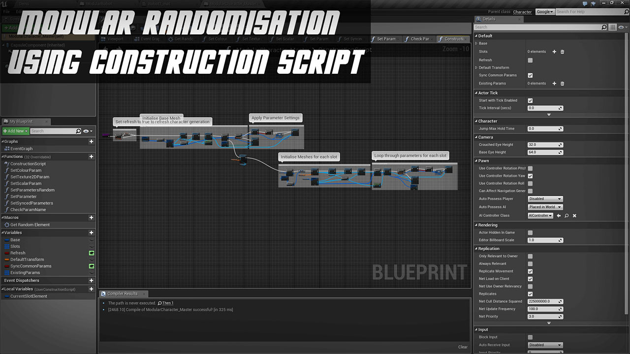Viewport: 630px width, 354px height.
Task: Add new event dispatcher with plus icon
Action: tap(91, 281)
